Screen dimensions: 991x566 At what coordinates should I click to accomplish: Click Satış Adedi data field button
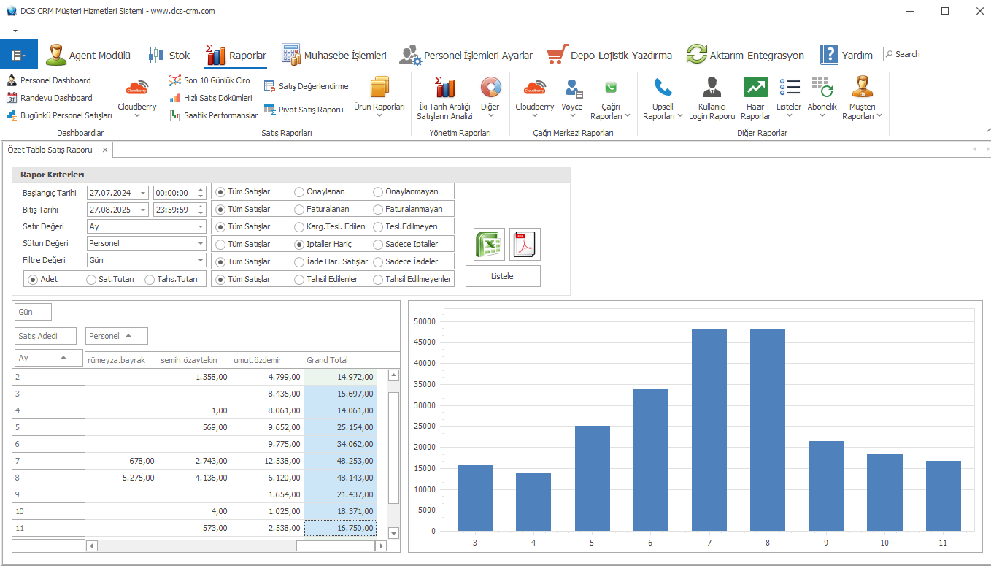click(46, 336)
